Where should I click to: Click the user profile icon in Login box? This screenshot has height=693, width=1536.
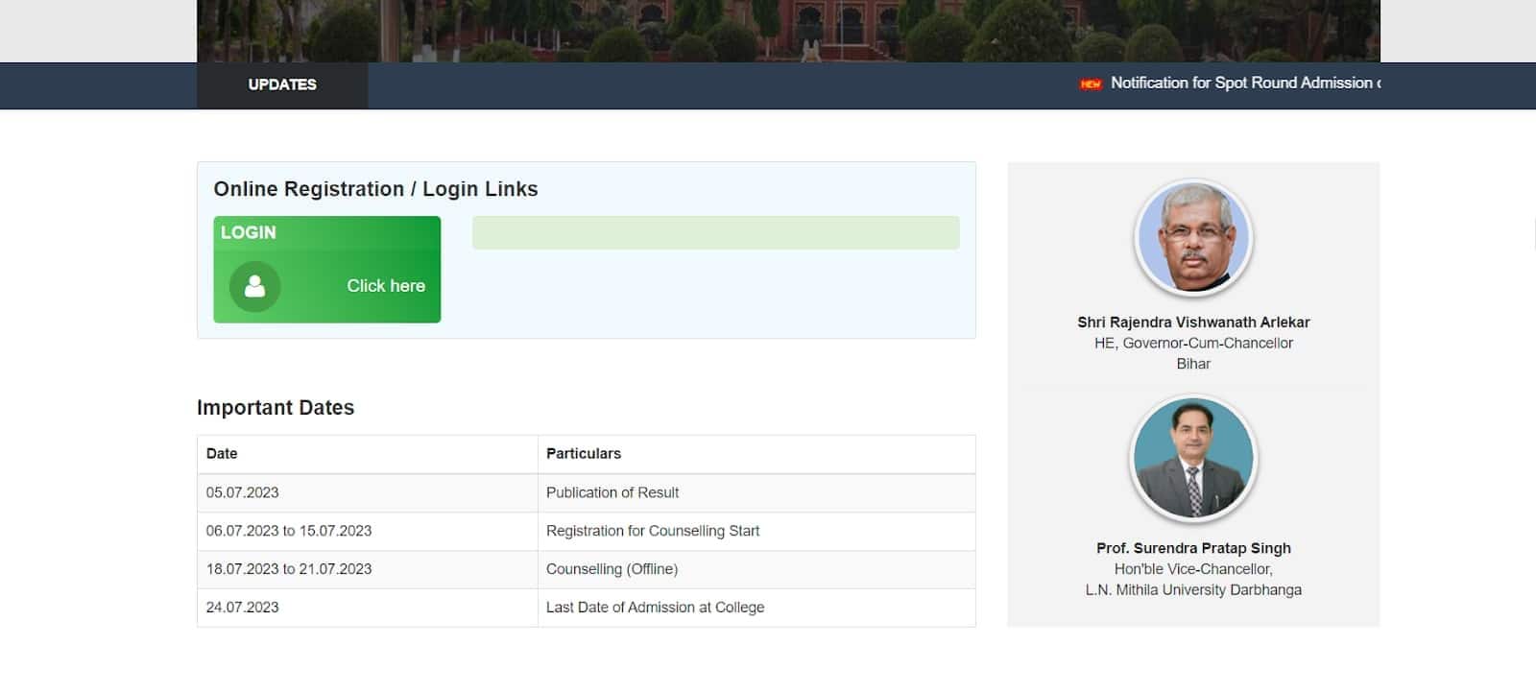click(254, 286)
